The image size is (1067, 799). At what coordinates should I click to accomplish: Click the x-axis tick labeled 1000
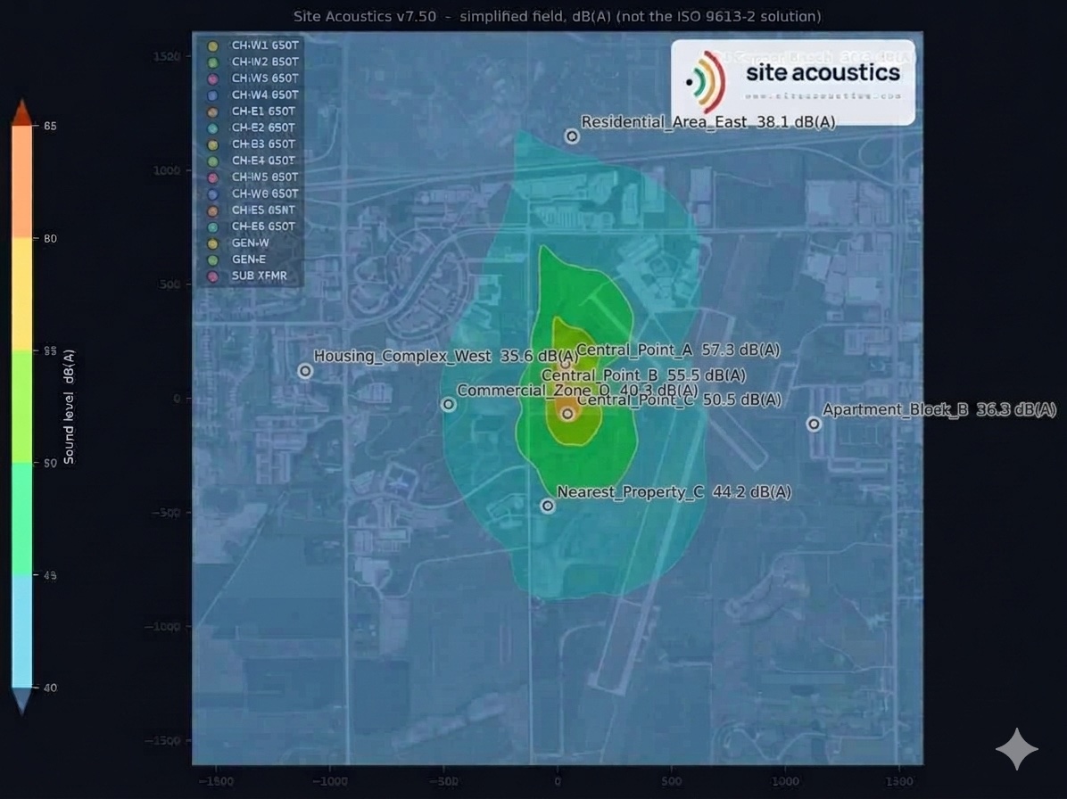pyautogui.click(x=785, y=782)
